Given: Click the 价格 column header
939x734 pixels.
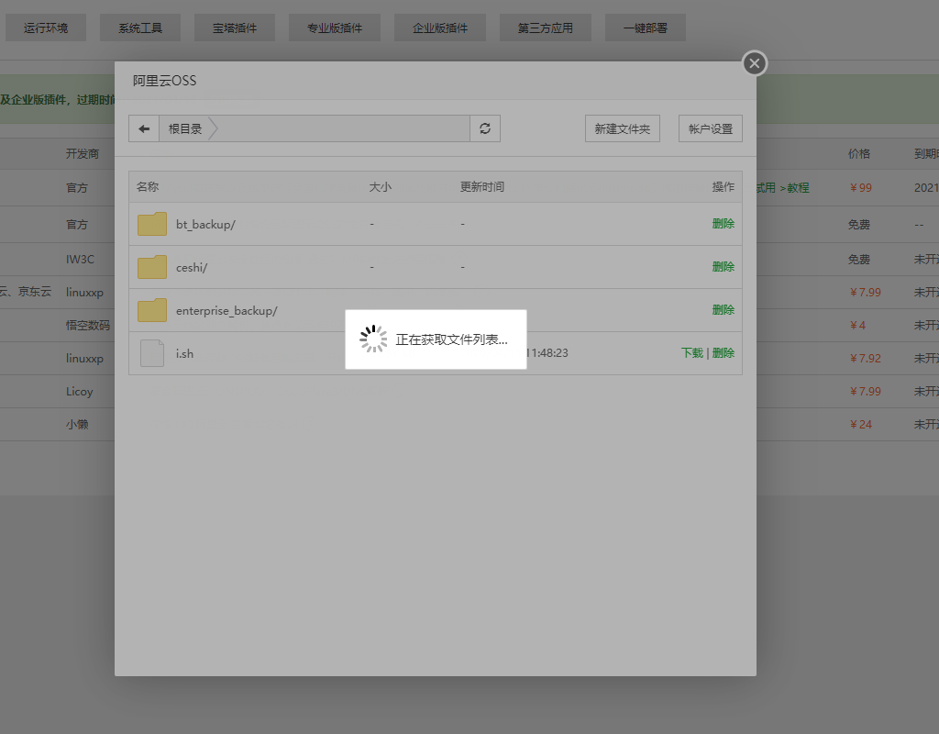Looking at the screenshot, I should coord(859,154).
